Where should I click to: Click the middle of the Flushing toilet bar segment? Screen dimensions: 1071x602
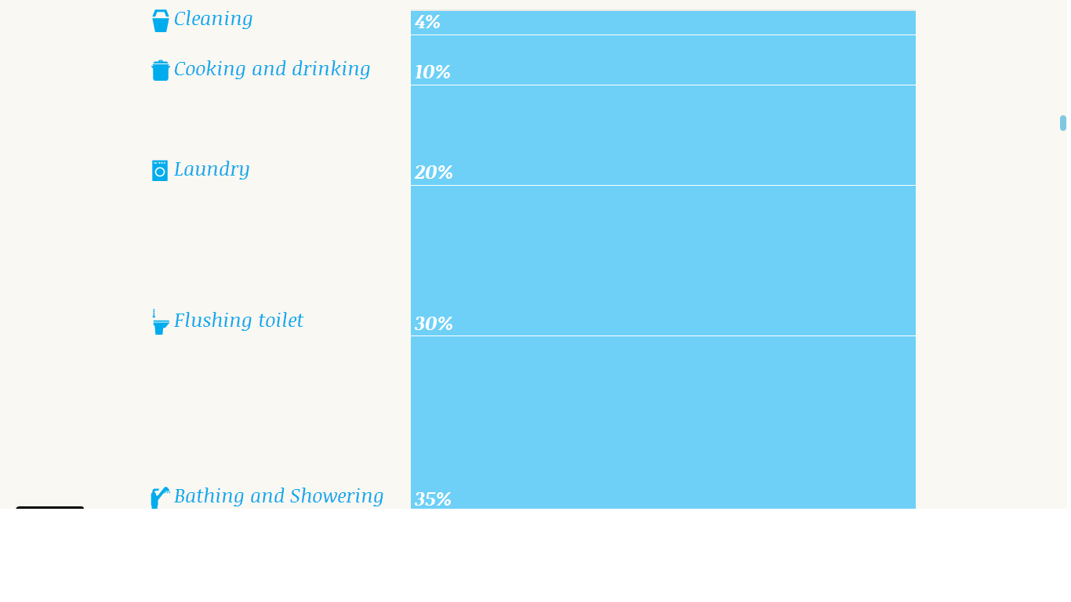(x=663, y=261)
